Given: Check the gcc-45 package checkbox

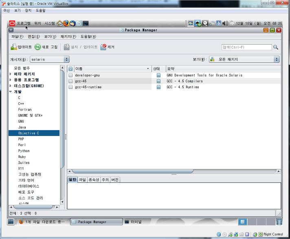Looking at the screenshot, I should point(70,81).
